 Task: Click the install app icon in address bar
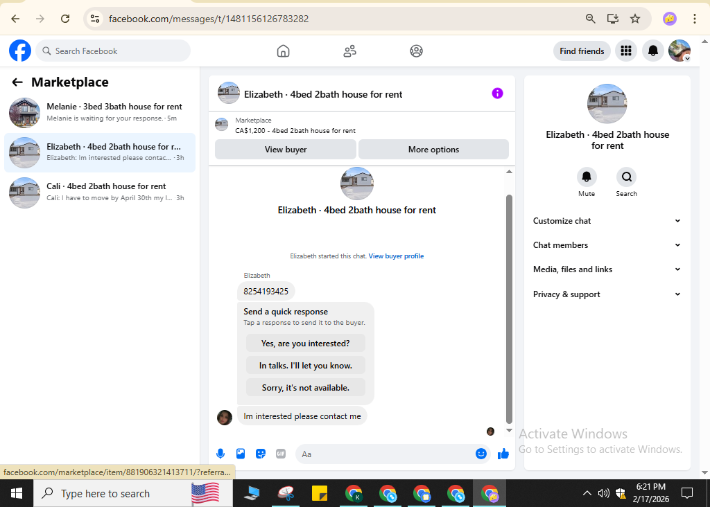click(x=613, y=19)
